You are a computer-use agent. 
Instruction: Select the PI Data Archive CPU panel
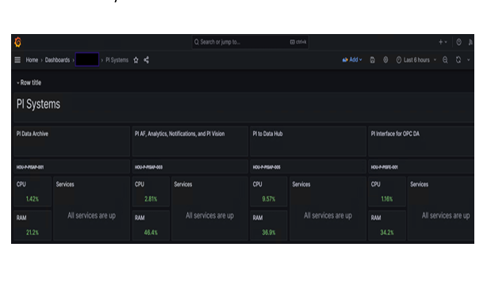[33, 192]
